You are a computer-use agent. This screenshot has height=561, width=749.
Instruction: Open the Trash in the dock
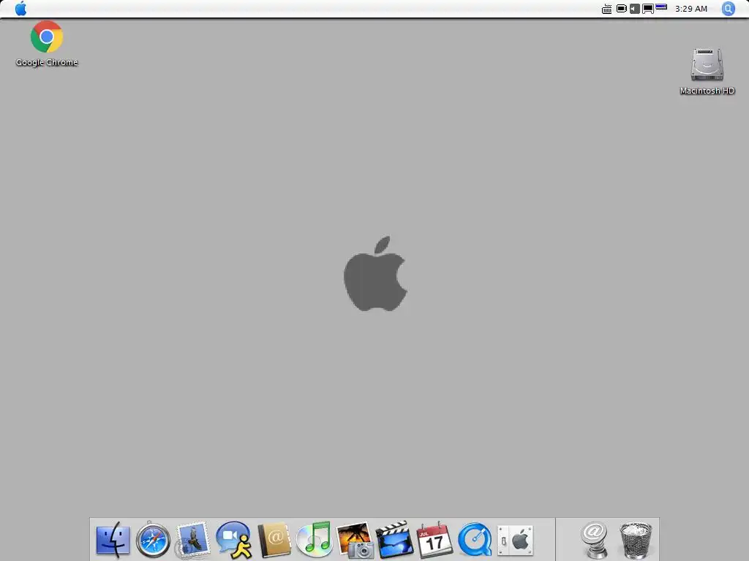[x=636, y=540]
